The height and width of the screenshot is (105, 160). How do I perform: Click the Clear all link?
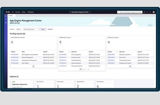tap(50, 29)
